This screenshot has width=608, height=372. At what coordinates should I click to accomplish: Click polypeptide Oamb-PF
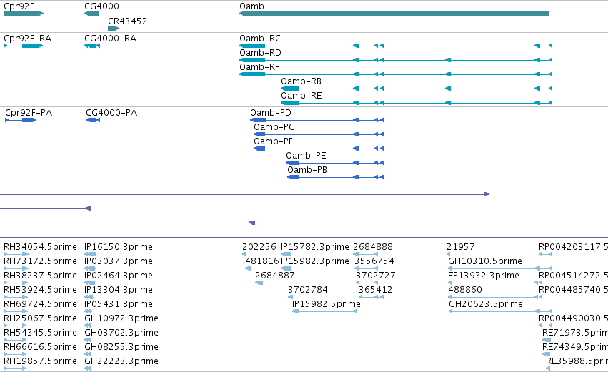pos(273,141)
